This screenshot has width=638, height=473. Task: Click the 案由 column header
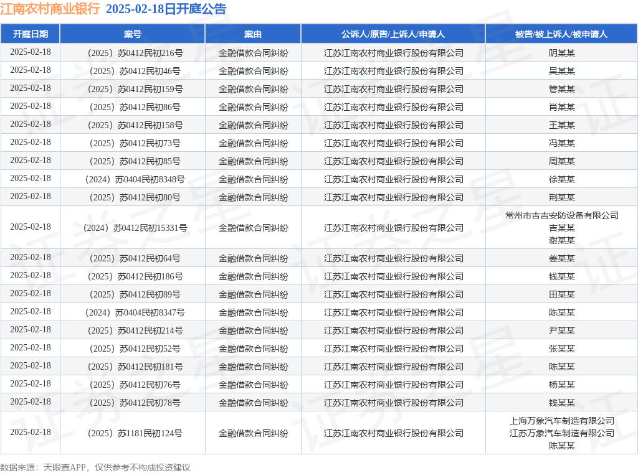pyautogui.click(x=253, y=34)
